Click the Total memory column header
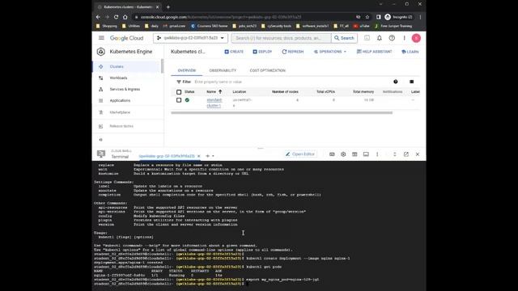Viewport: 518px width, 291px height. coord(363,91)
